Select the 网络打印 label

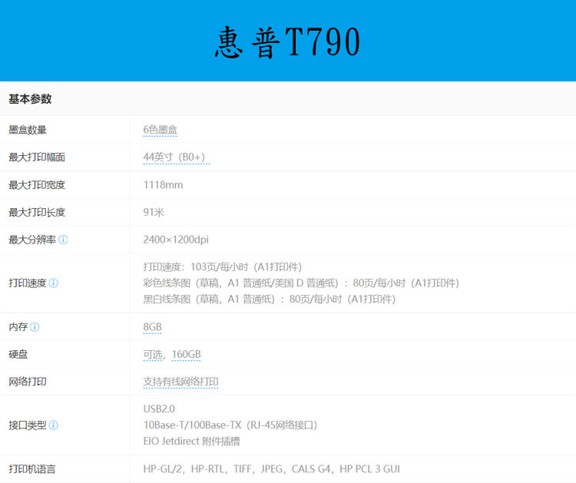(x=28, y=382)
